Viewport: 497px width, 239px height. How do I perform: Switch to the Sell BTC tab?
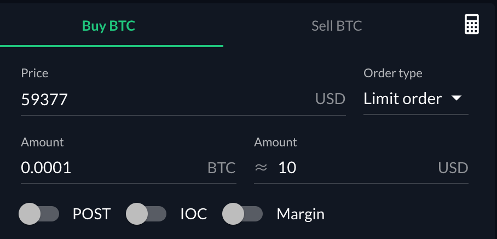click(337, 26)
